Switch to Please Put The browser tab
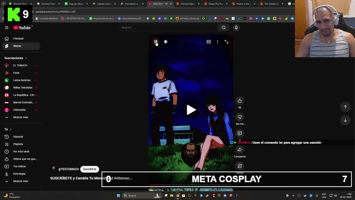Image resolution: width=355 pixels, height=200 pixels. pos(215,4)
